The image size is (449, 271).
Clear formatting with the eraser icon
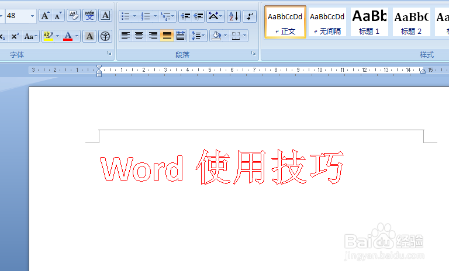click(74, 15)
